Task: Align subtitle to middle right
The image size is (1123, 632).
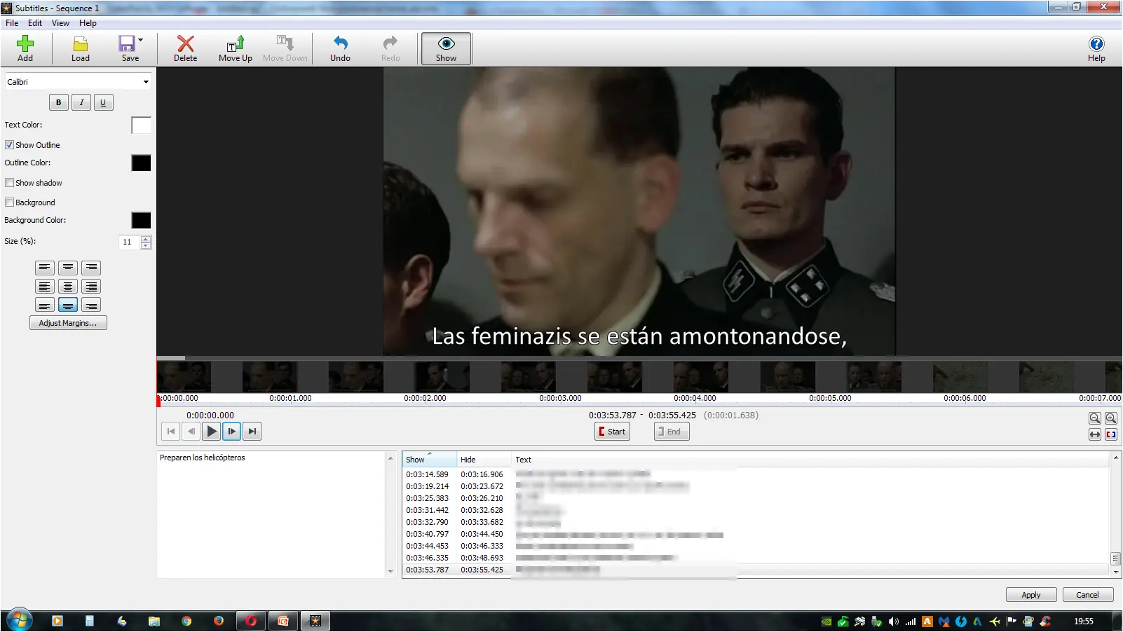Action: (x=91, y=287)
